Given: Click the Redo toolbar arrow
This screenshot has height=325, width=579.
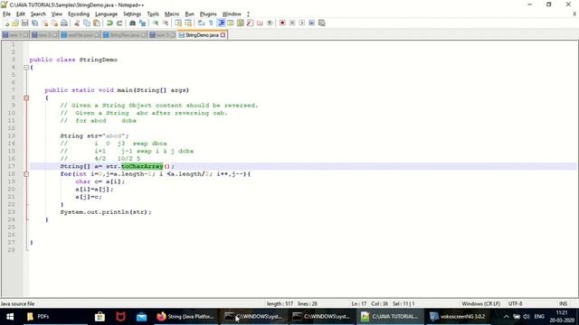Looking at the screenshot, I should (119, 23).
